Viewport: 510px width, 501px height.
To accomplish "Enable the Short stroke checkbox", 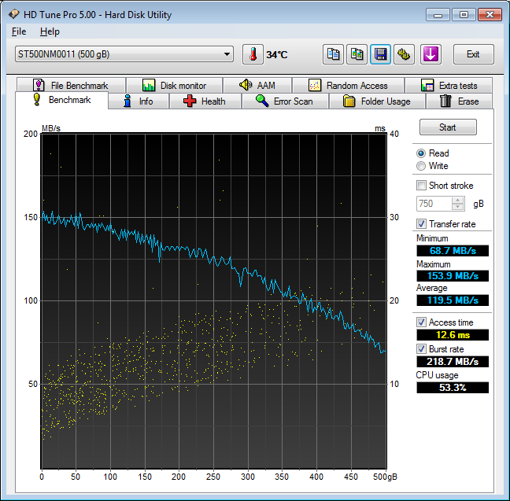I will [x=421, y=186].
